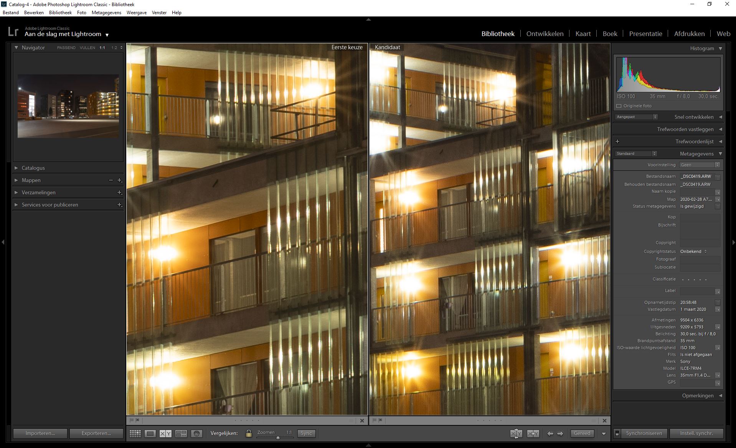Click the Importeren button
736x448 pixels.
(40, 433)
